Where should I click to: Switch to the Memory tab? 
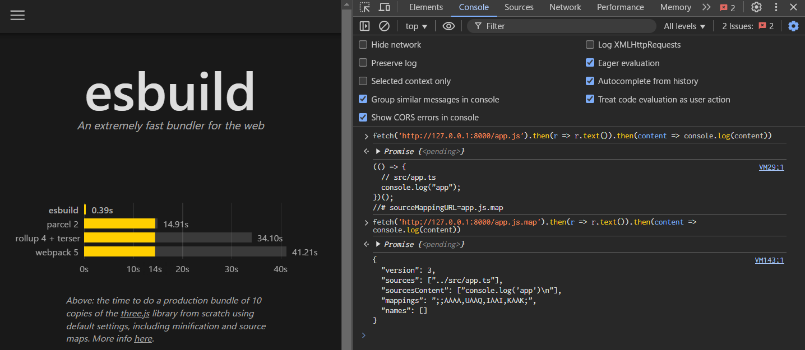pyautogui.click(x=676, y=7)
